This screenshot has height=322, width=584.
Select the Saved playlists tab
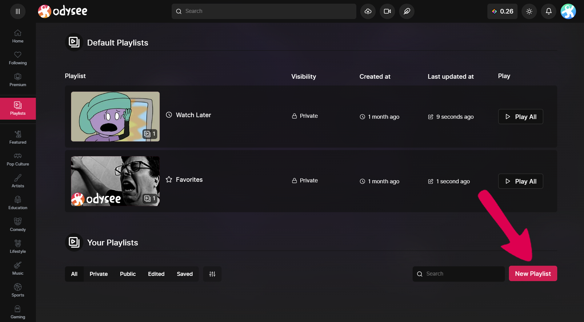click(185, 274)
